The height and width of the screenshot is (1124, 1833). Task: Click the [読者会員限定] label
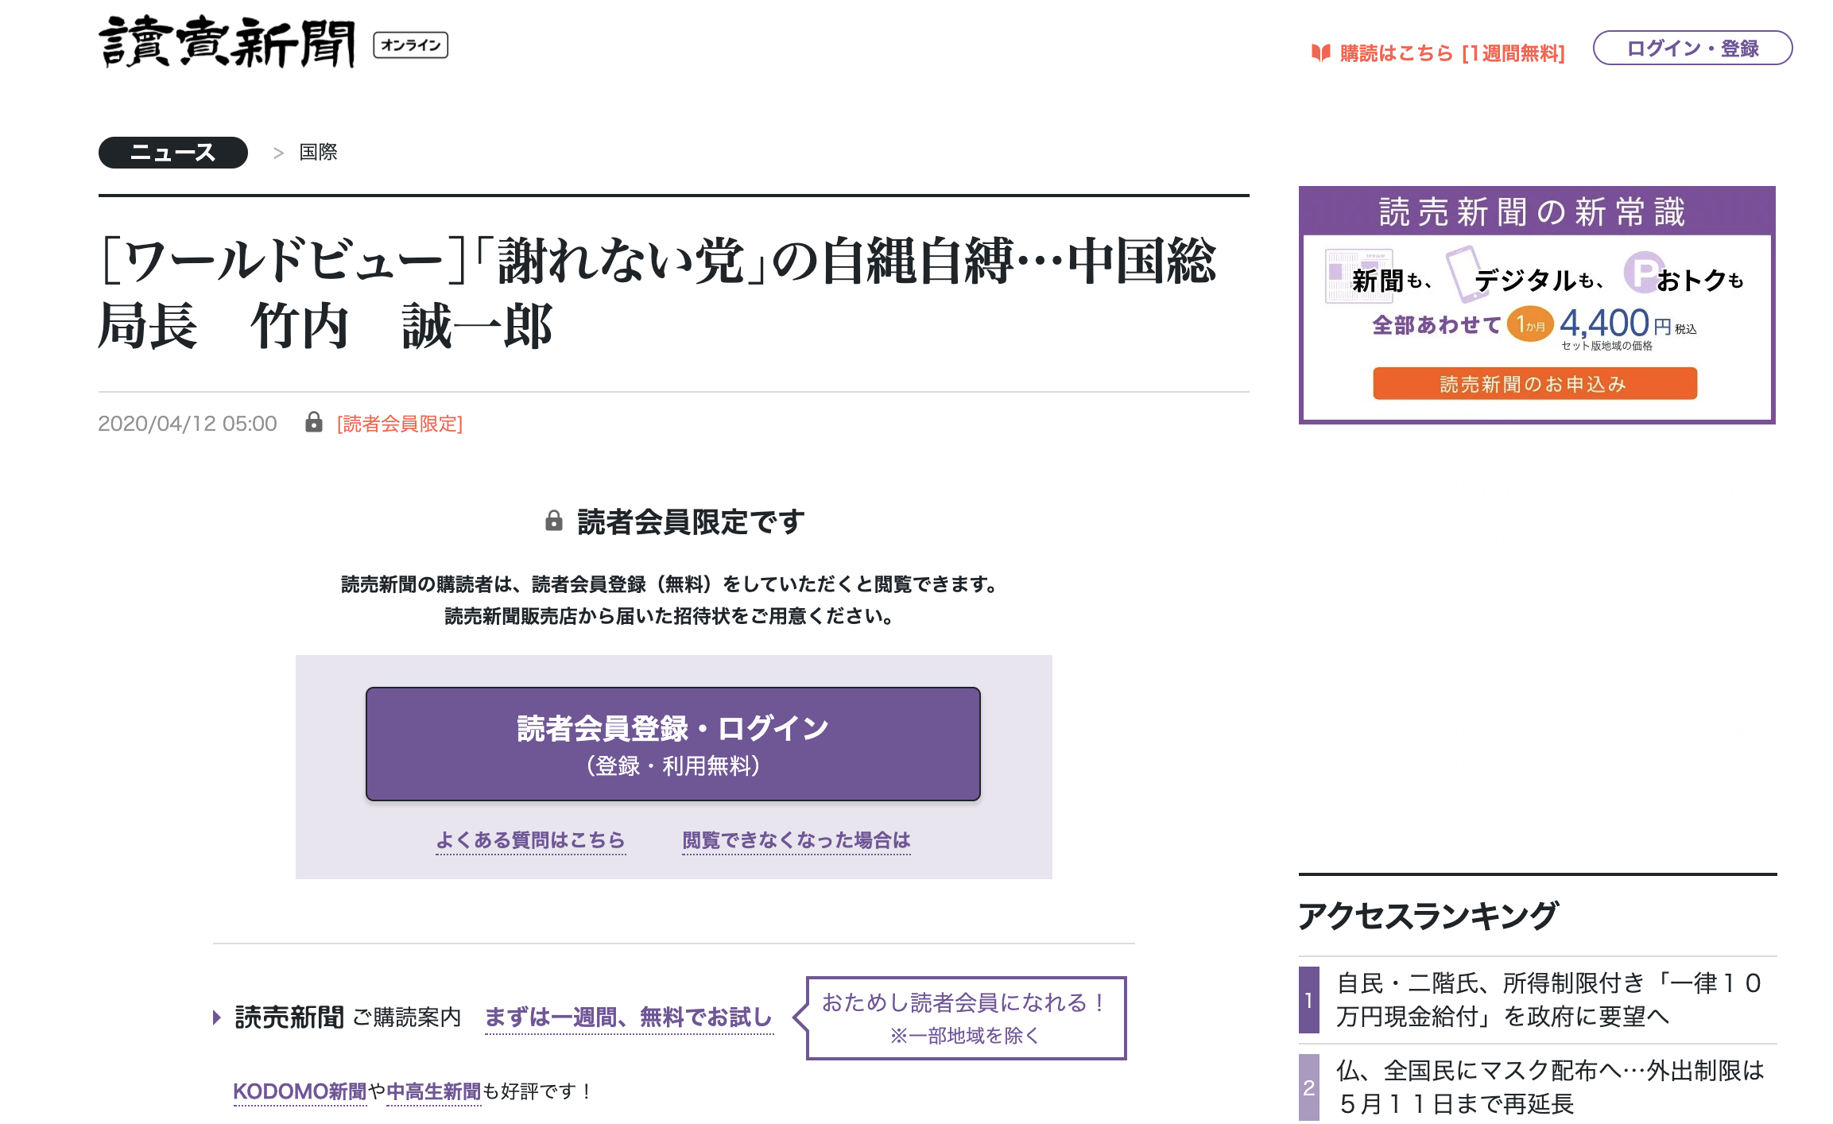pos(399,424)
